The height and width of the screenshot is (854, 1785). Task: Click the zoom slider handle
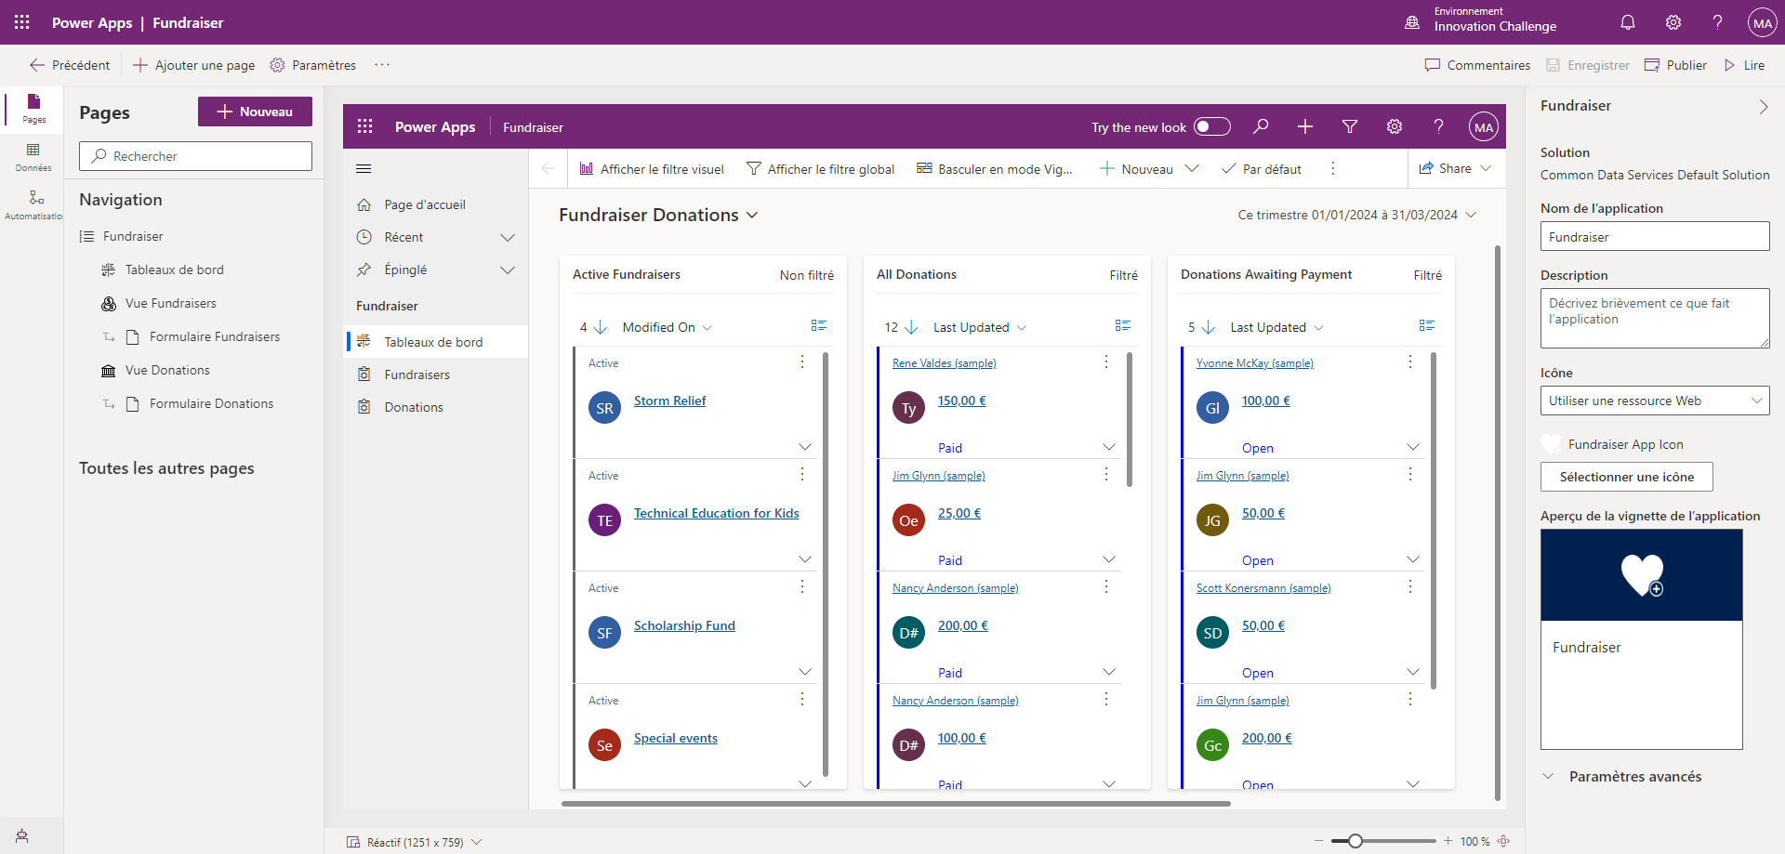(1355, 841)
